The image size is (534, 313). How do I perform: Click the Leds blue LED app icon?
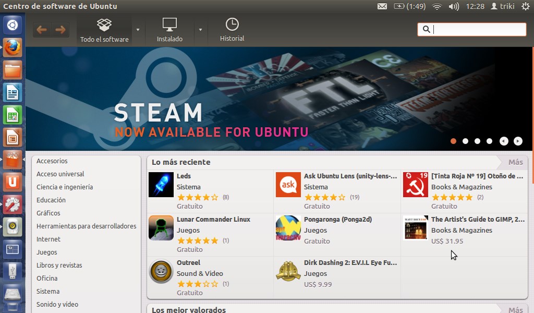pos(161,185)
